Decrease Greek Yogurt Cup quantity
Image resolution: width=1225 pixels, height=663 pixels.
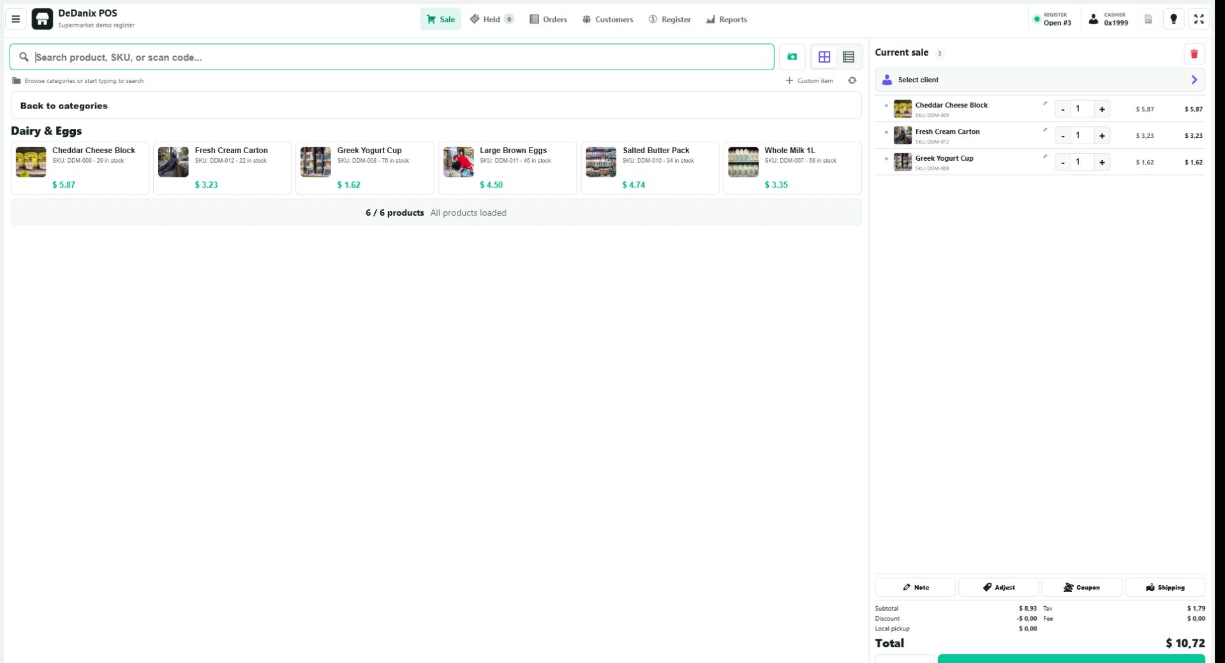[1062, 162]
